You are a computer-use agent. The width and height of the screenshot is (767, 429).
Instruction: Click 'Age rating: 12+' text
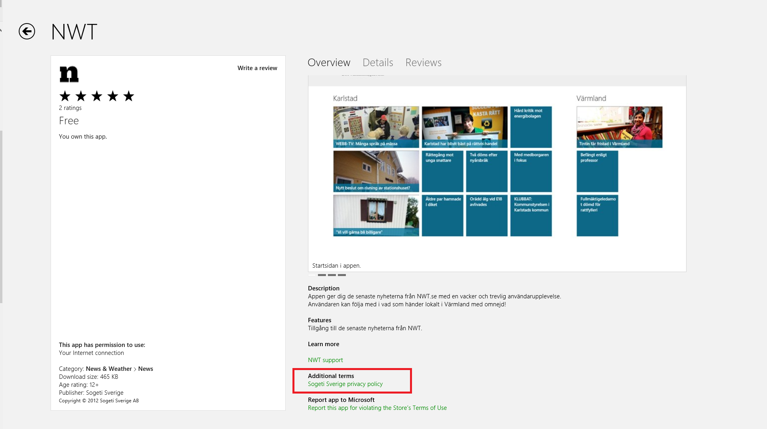79,385
